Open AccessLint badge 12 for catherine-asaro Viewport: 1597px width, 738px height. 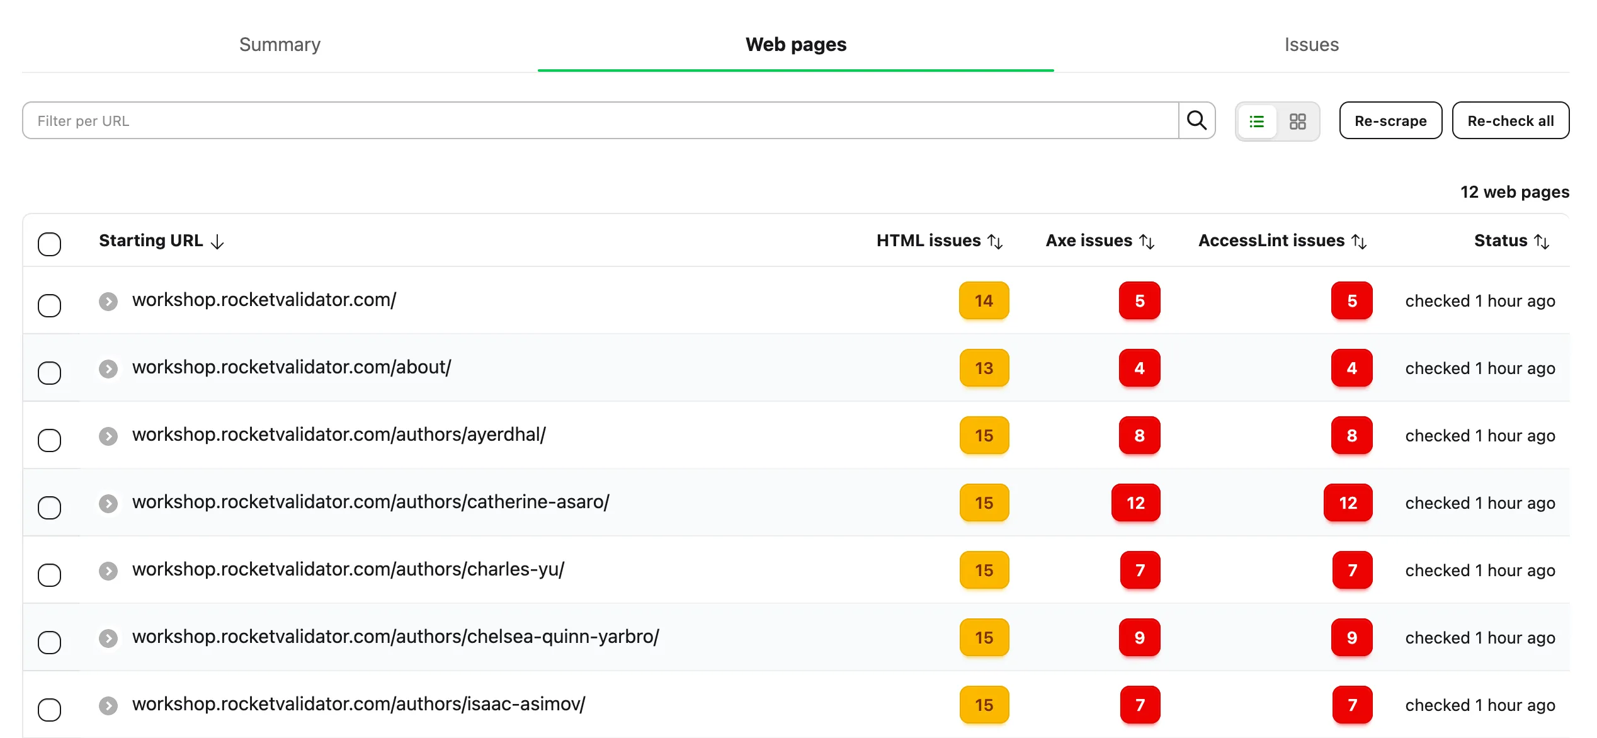tap(1348, 502)
